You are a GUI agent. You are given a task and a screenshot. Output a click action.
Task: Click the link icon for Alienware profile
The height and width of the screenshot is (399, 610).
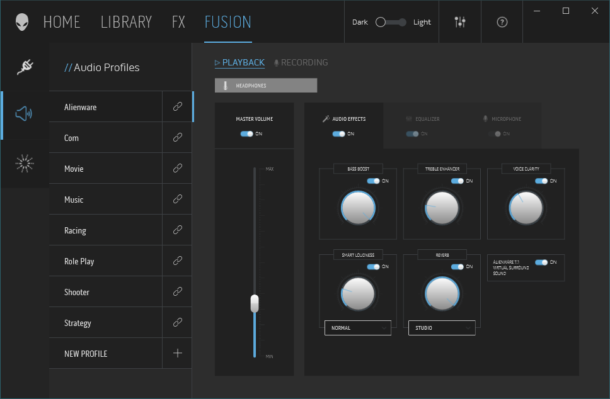tap(178, 106)
